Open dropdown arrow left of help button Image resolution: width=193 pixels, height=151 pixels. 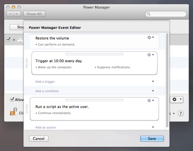pyautogui.click(x=174, y=113)
